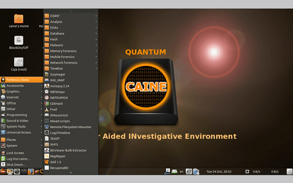The height and width of the screenshot is (183, 293).
Task: Click Shut Down in the main menu
Action: (16, 164)
